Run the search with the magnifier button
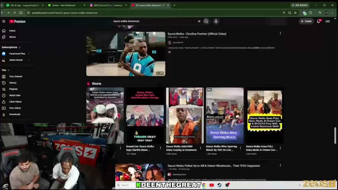The image size is (338, 190). point(206,21)
